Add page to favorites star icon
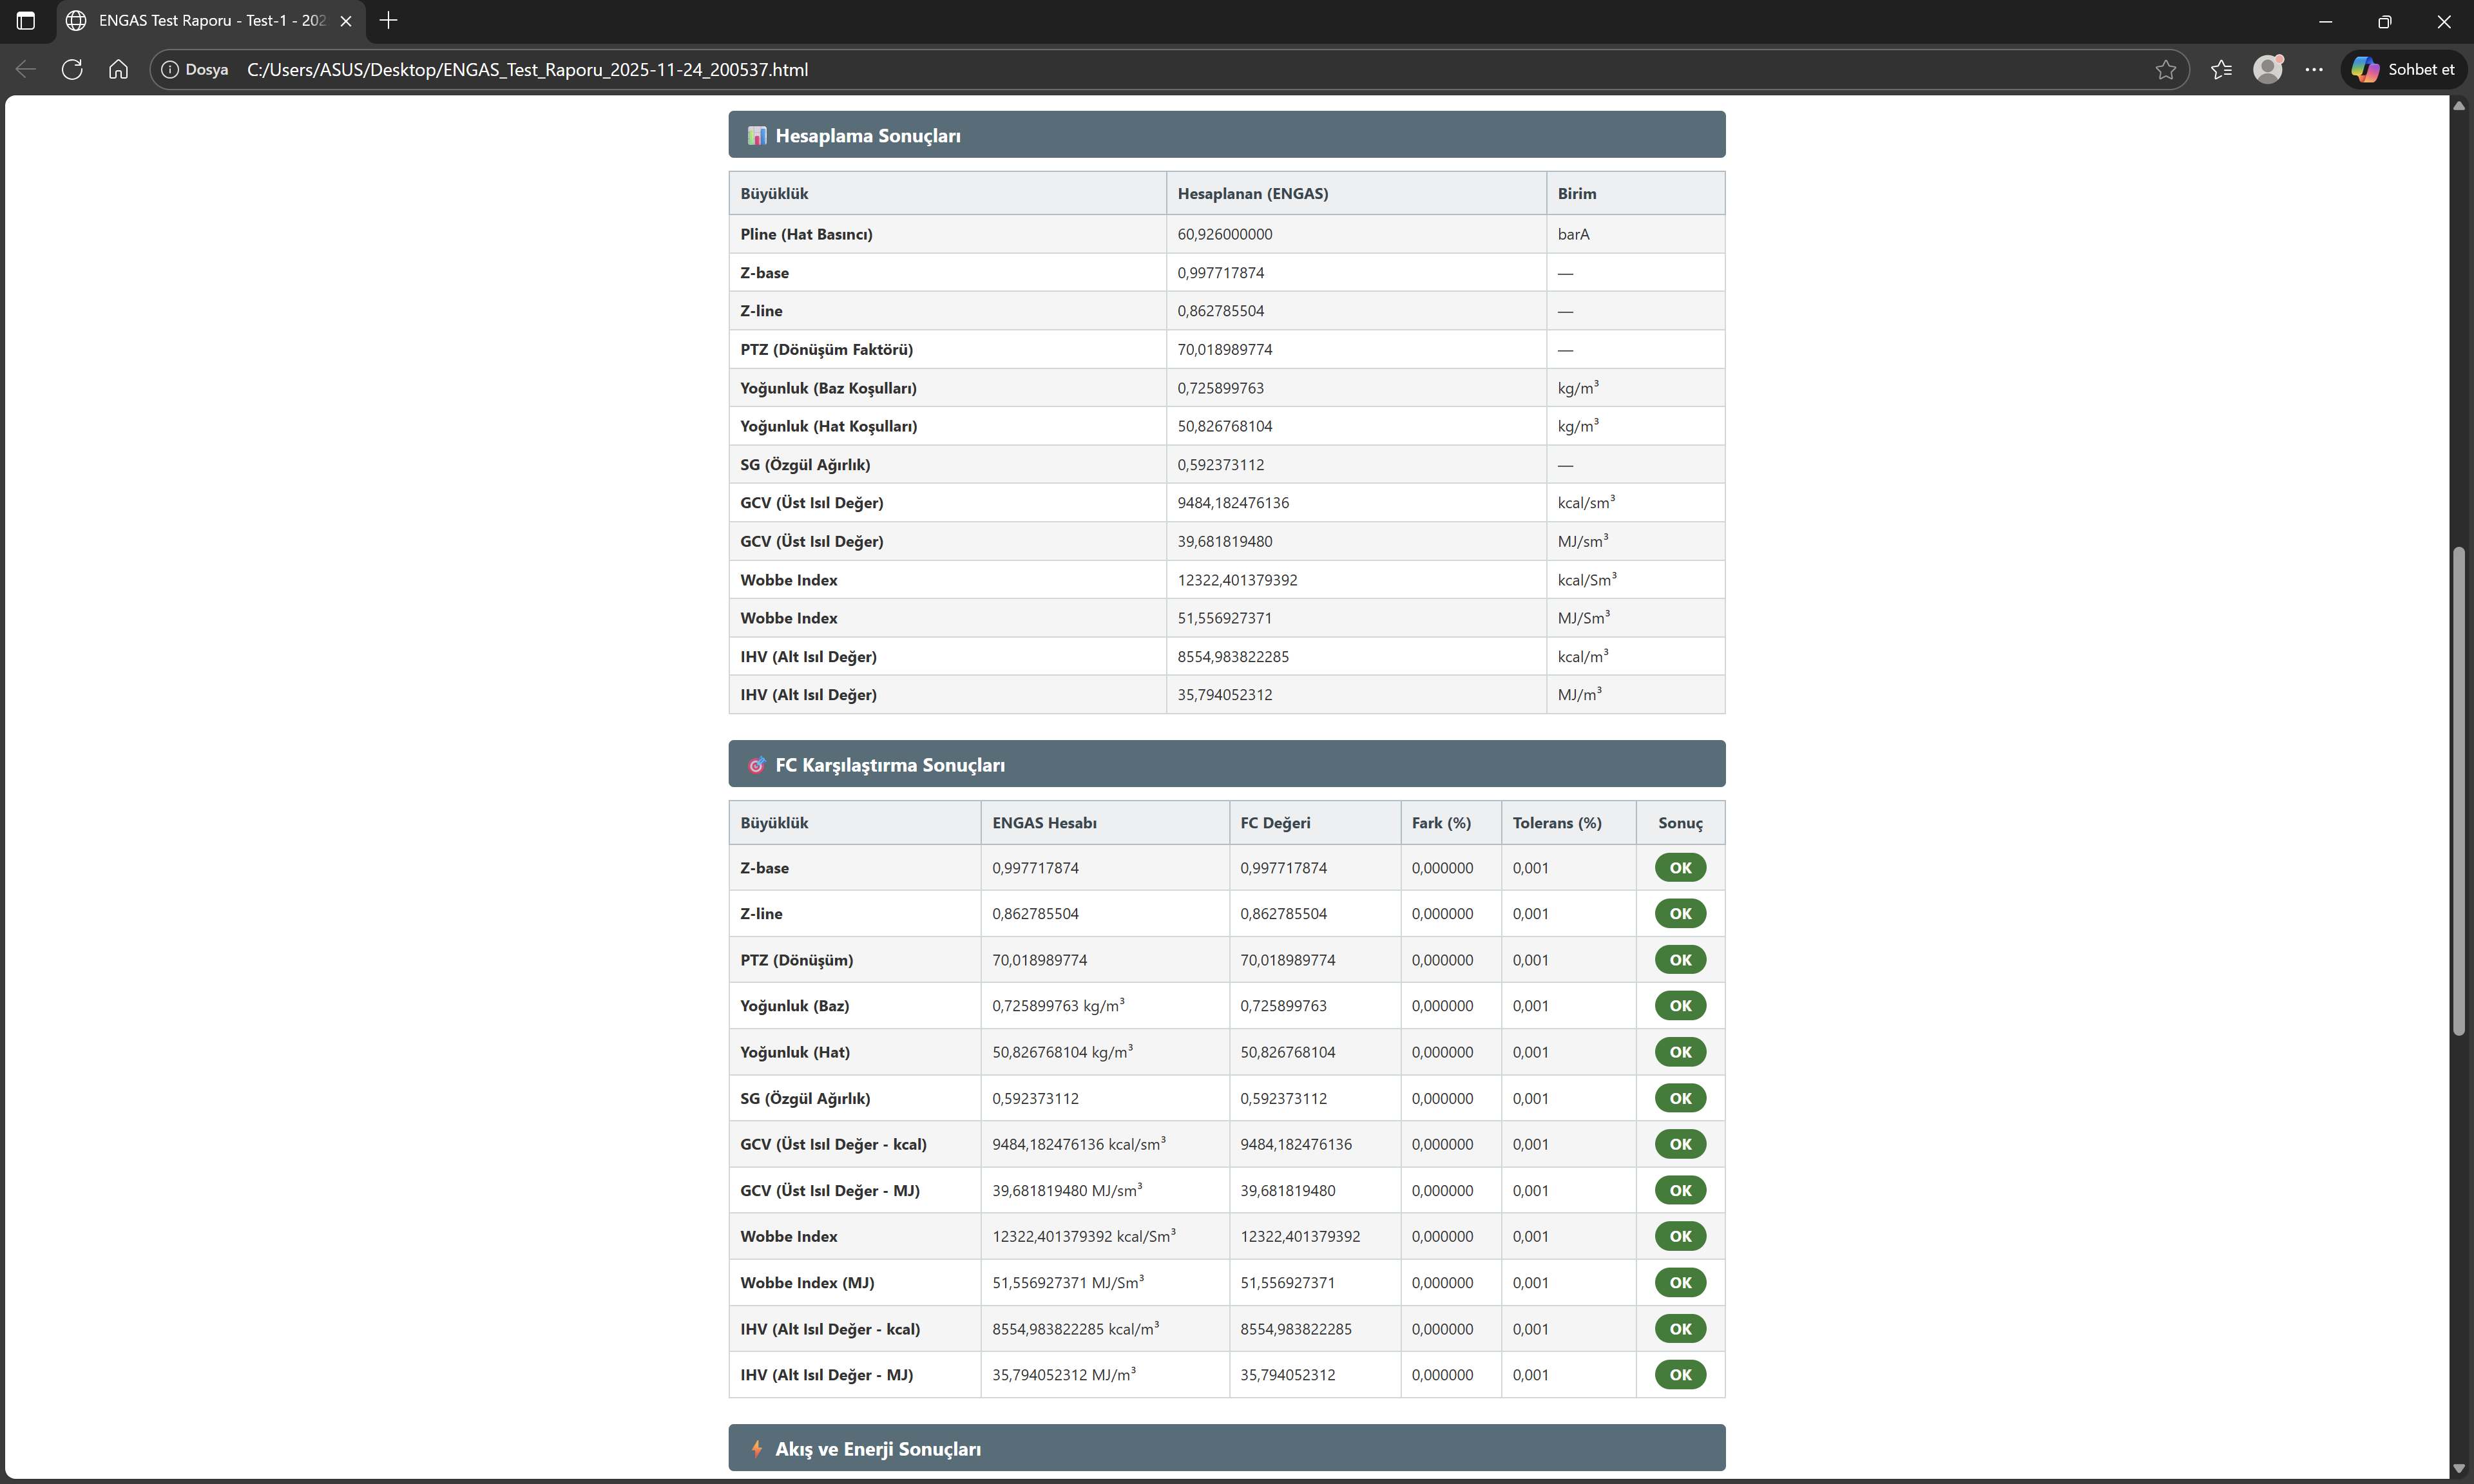 (2165, 69)
